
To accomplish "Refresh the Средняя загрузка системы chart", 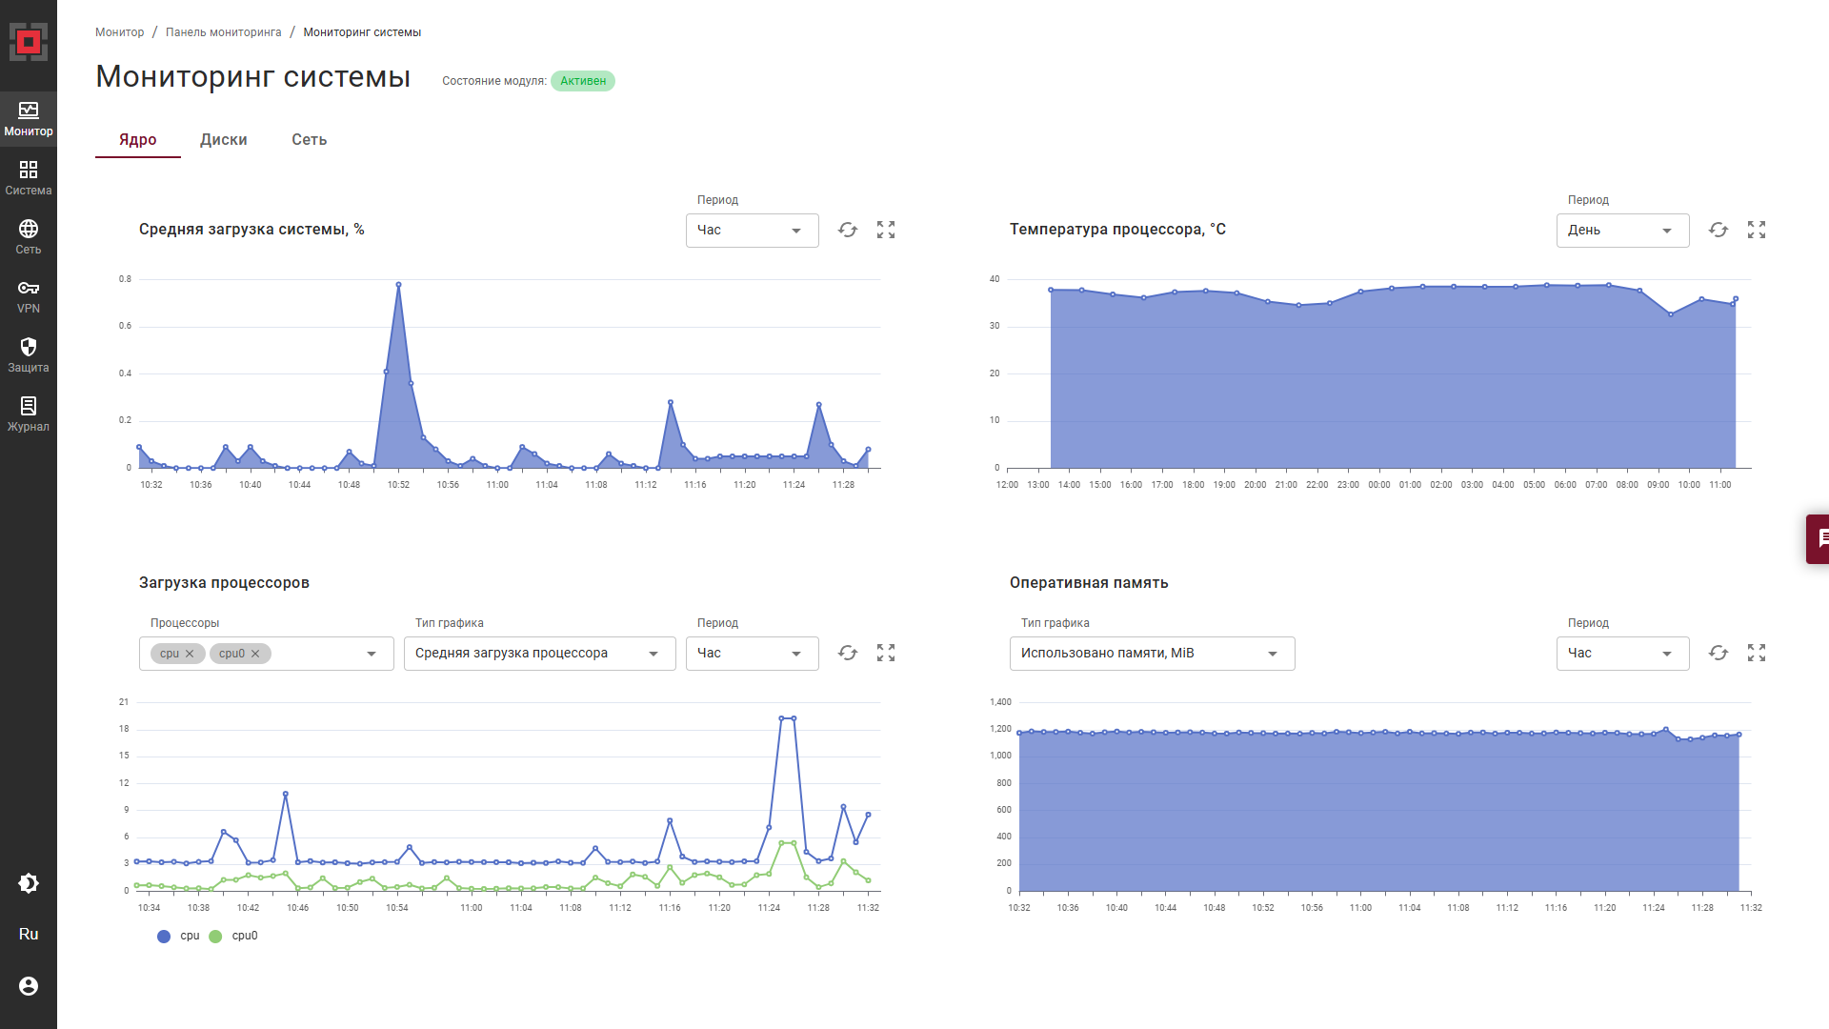I will pos(847,230).
